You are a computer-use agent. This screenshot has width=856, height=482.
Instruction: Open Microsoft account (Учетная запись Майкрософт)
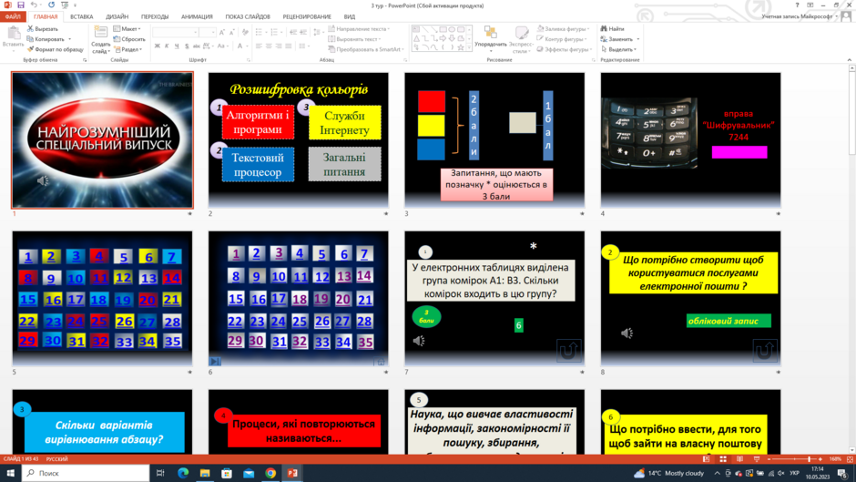[800, 17]
